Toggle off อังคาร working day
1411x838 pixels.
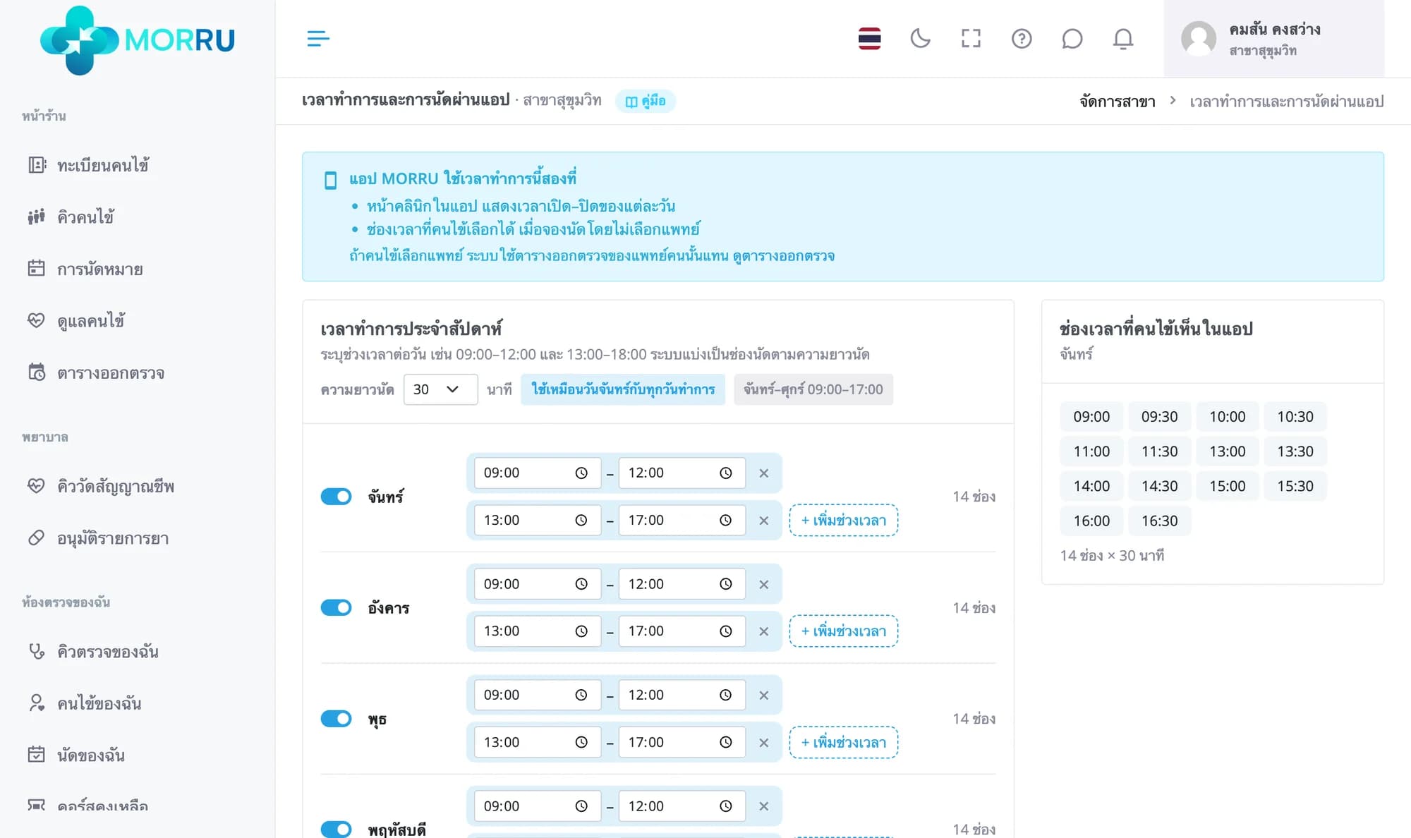336,607
